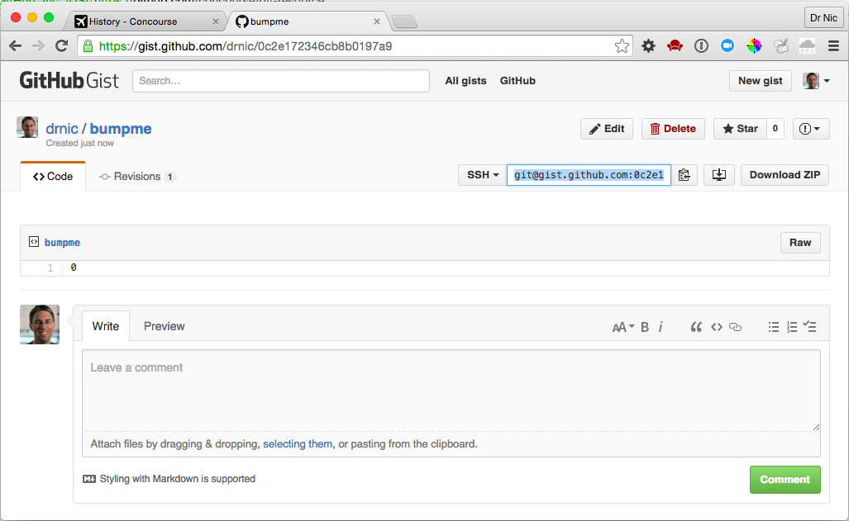Click line number 1
Screen dimensions: 849x521
click(x=50, y=268)
